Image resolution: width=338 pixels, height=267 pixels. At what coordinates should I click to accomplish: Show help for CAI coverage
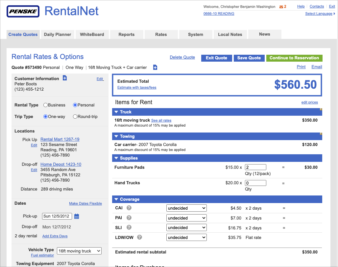point(129,208)
